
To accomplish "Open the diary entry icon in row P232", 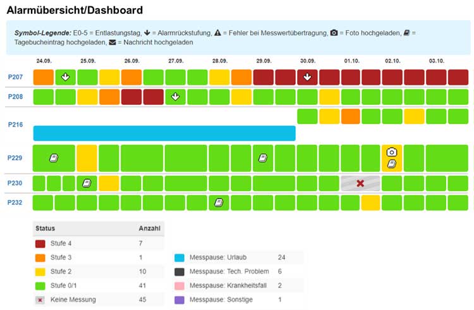I will [219, 202].
